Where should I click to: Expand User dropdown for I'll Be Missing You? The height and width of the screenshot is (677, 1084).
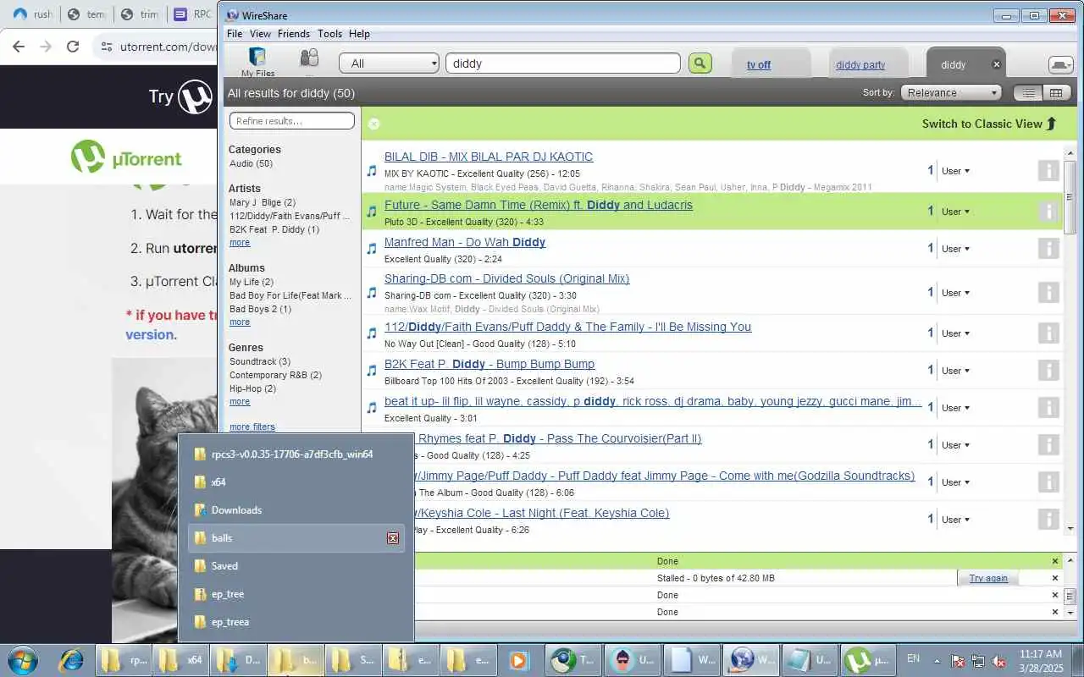955,333
